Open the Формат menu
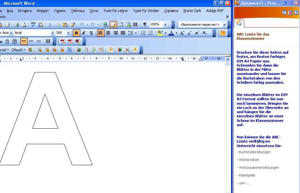This screenshot has width=300, height=193. pyautogui.click(x=43, y=11)
